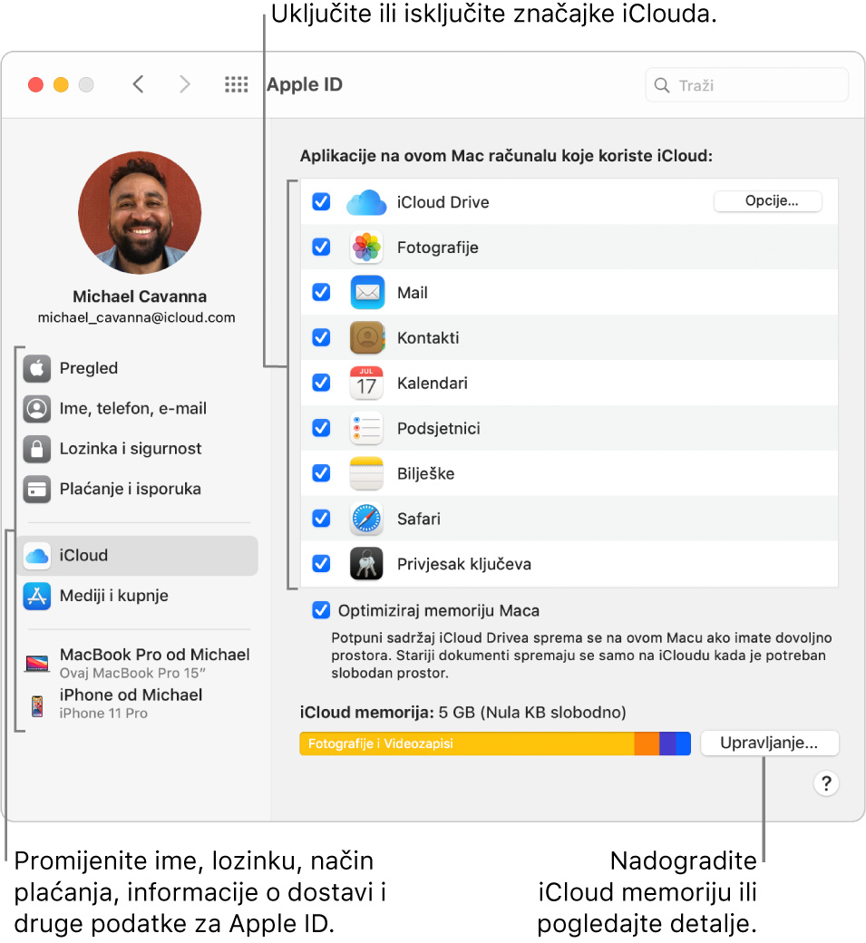The image size is (866, 943).
Task: Click the blue segment of storage bar
Action: coord(683,744)
